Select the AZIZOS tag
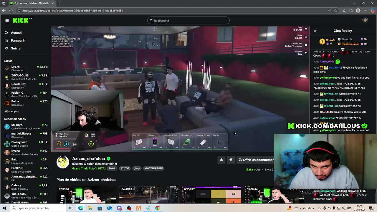This screenshot has height=212, width=377. click(x=125, y=168)
